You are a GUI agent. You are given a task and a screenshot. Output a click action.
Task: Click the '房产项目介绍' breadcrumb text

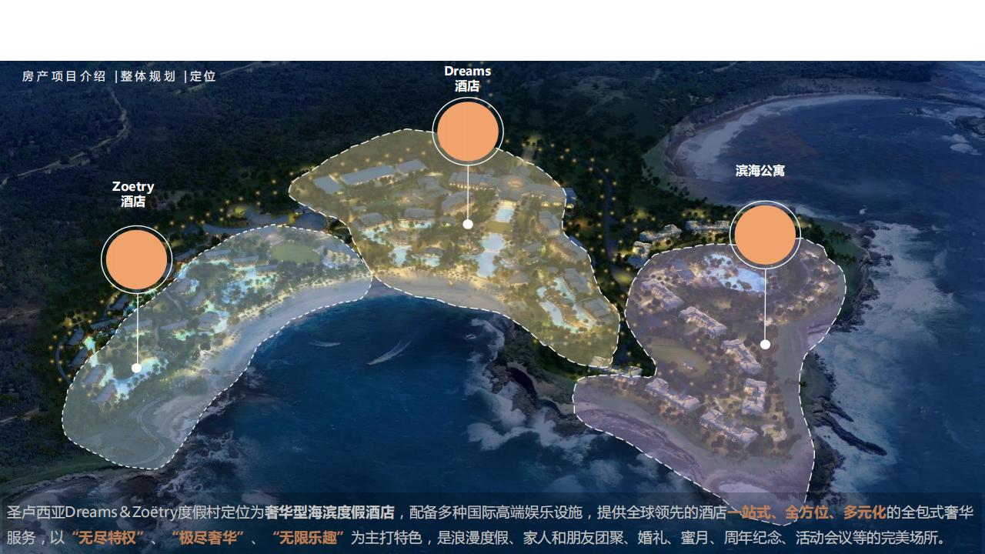[x=64, y=76]
